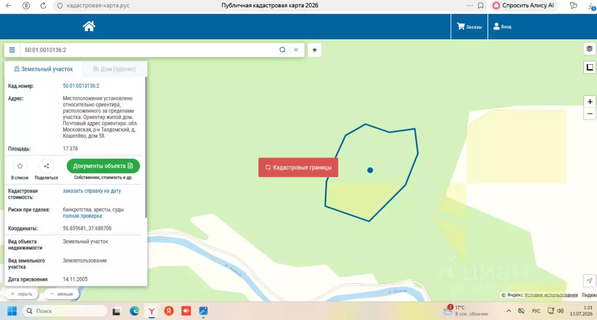The width and height of the screenshot is (597, 320).
Task: Follow заказать справку на дату link
Action: 92,191
